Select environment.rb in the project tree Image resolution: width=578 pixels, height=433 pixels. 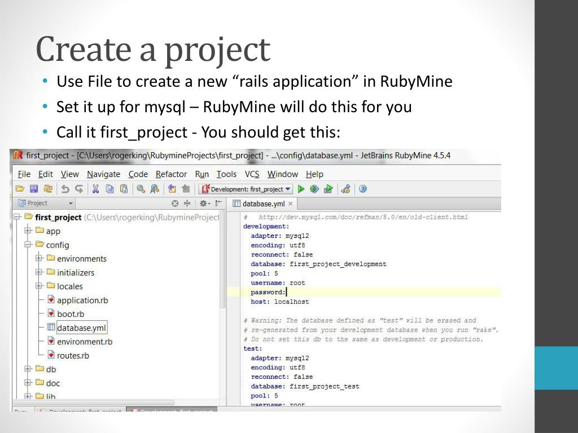(x=85, y=342)
